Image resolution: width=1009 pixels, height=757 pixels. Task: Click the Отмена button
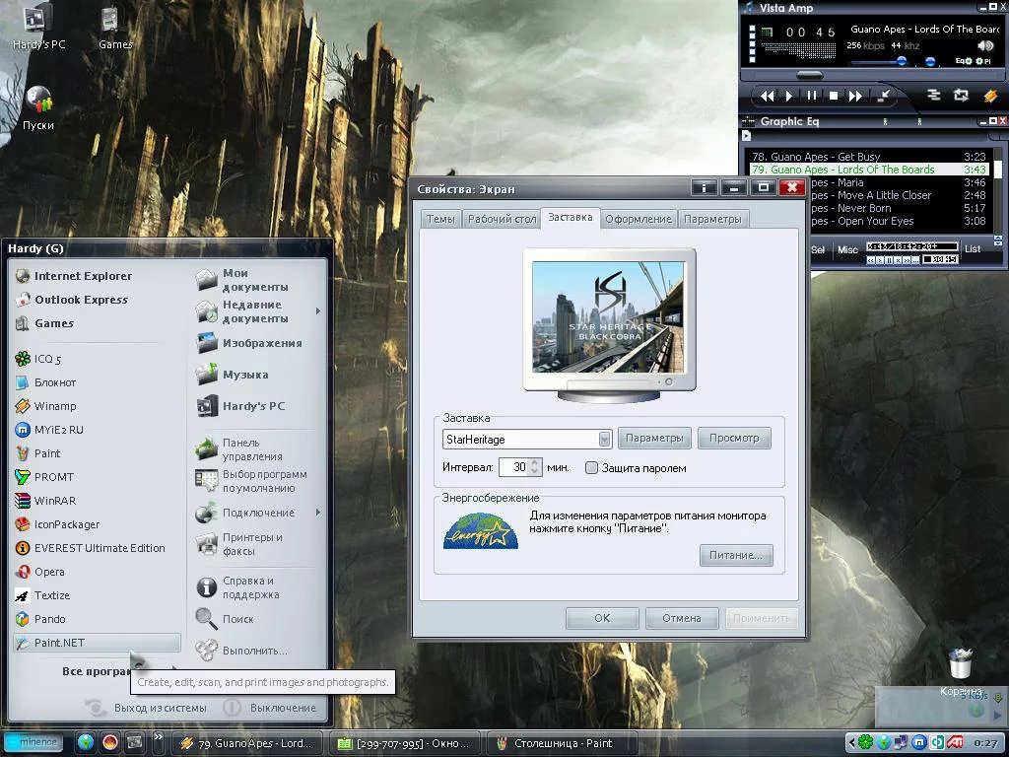682,618
